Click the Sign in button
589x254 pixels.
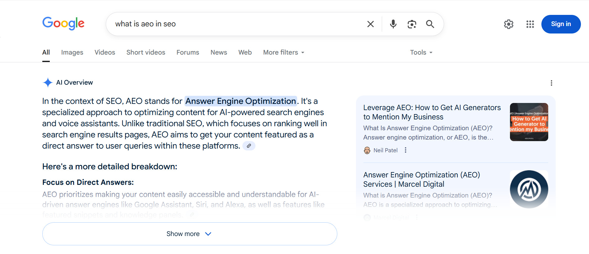tap(561, 24)
